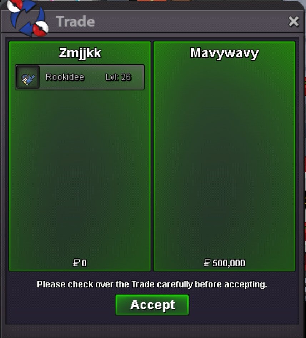The image size is (306, 338).
Task: Click the empty space under Rookidee in Zmjjkk's panel
Action: [x=80, y=172]
